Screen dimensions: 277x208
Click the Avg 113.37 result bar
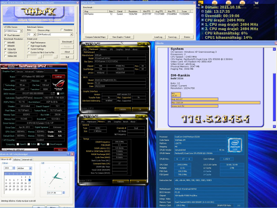(195, 99)
